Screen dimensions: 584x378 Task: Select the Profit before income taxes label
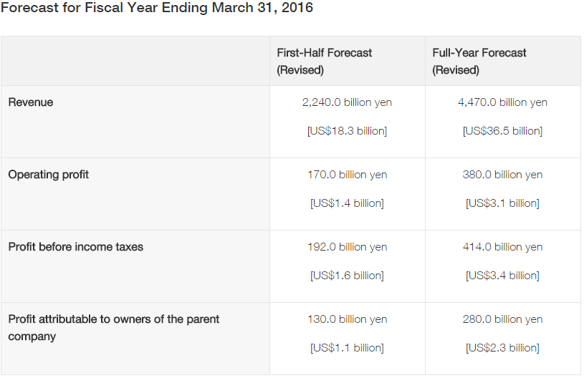(76, 247)
